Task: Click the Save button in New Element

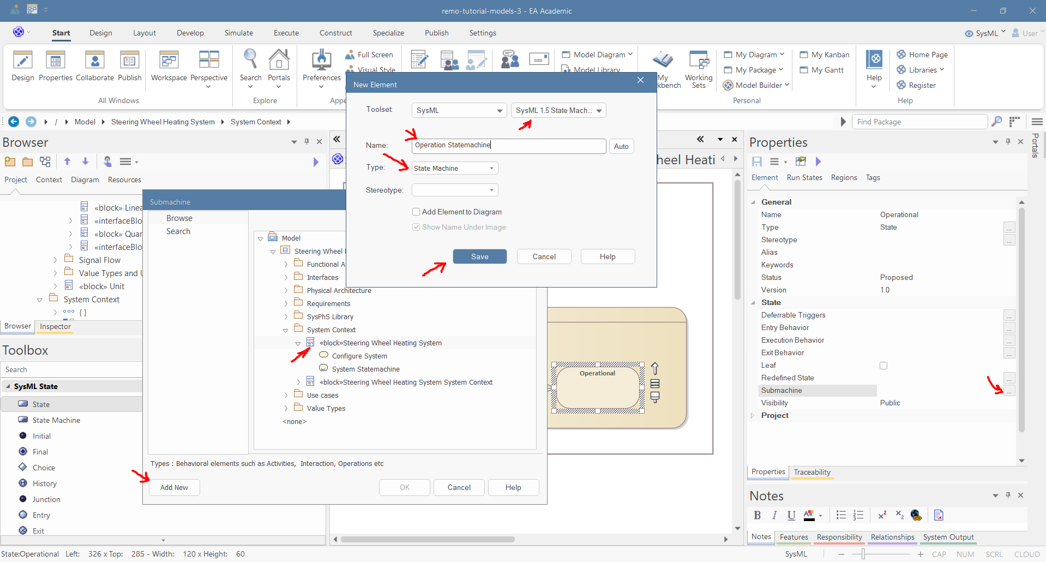Action: [479, 256]
